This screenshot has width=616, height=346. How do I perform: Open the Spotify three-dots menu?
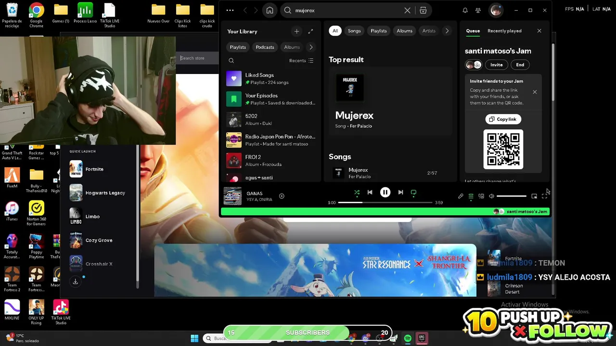(230, 10)
